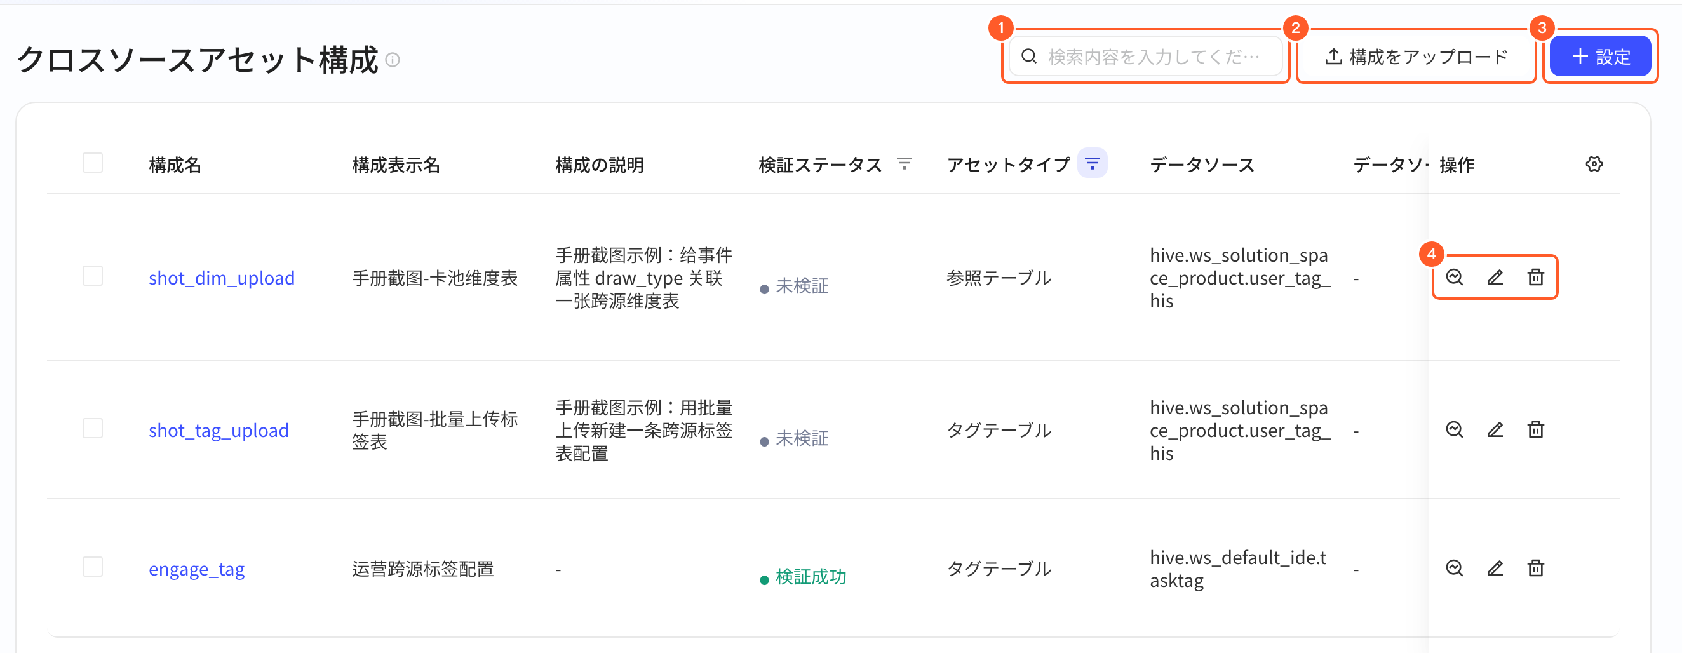Click the 手册截图-批量上传标签表 display name cell
Screen dimensions: 1682x653
pos(435,430)
